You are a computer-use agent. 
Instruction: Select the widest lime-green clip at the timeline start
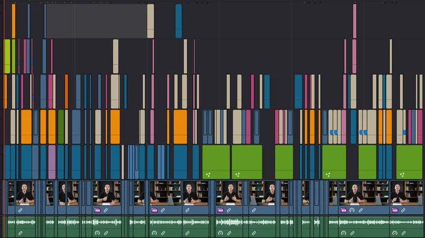[7, 56]
